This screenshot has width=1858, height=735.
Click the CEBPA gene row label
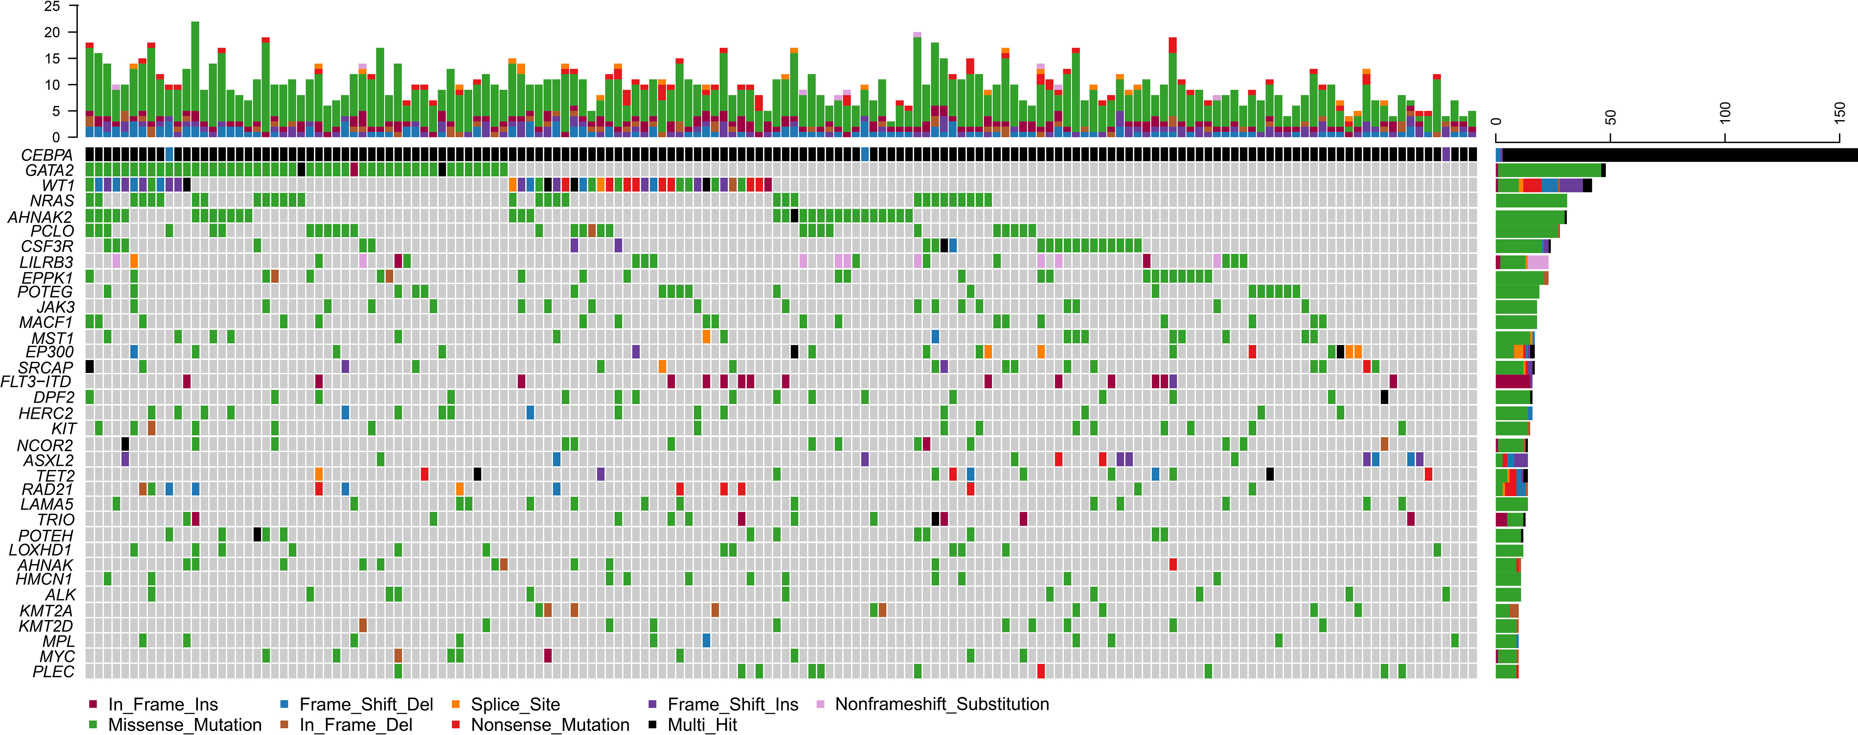pos(47,155)
